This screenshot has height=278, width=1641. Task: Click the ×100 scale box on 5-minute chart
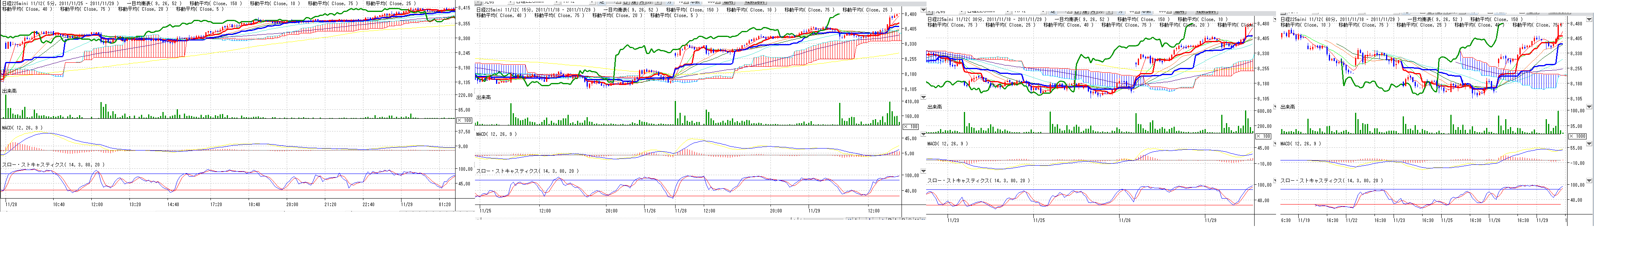coord(464,120)
